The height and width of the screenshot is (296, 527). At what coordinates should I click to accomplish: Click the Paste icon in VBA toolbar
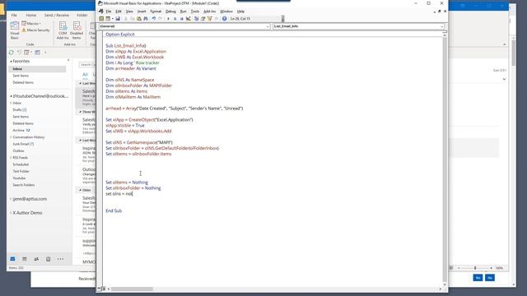[139, 18]
